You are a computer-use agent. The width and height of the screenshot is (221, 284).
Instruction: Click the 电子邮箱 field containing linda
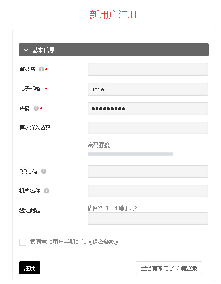148,89
